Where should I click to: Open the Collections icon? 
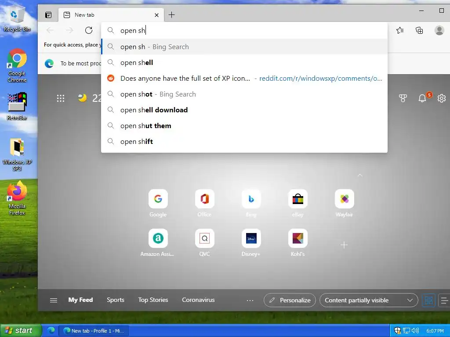pyautogui.click(x=419, y=30)
